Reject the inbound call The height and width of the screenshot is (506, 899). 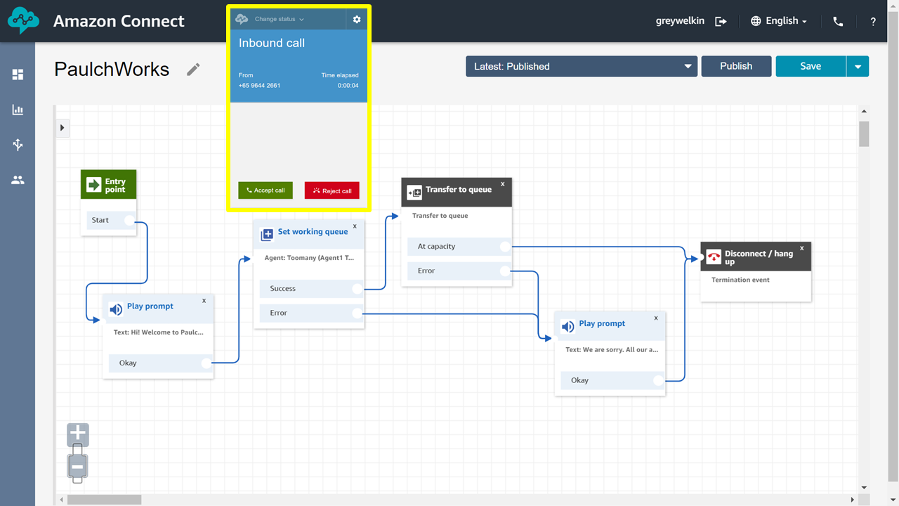(x=332, y=190)
